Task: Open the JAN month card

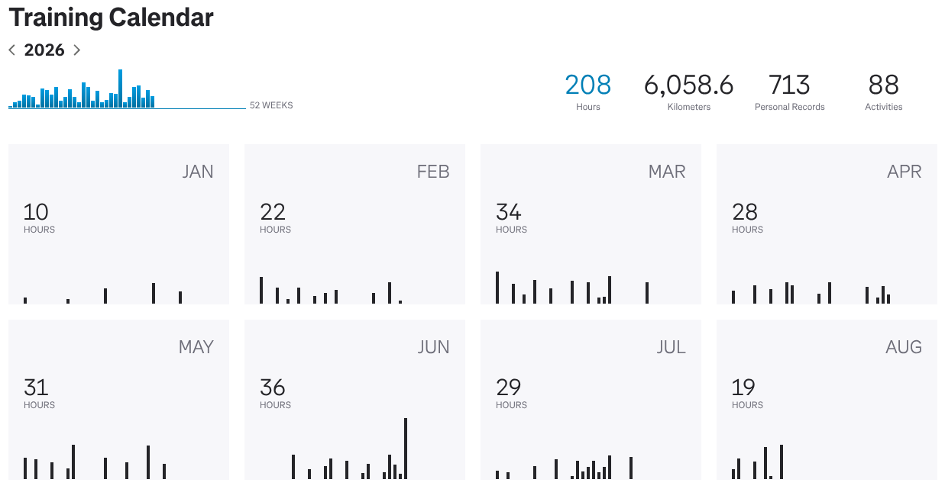Action: coord(118,224)
